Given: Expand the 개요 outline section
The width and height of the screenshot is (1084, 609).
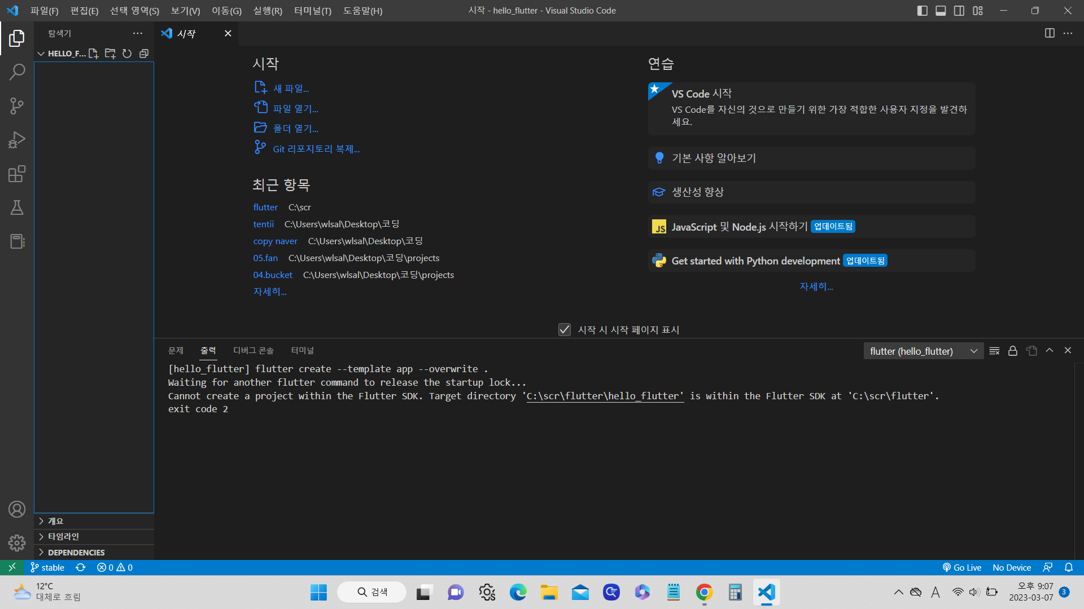Looking at the screenshot, I should click(94, 521).
